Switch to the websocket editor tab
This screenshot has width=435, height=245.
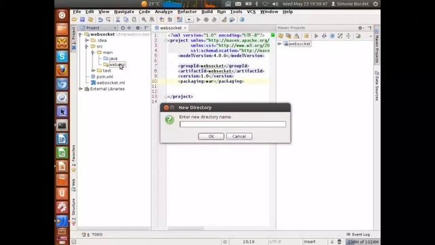coord(171,28)
